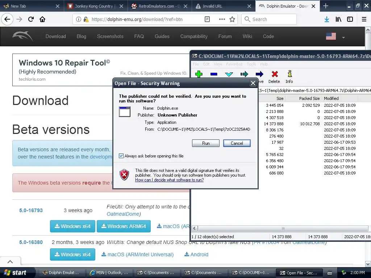Viewport: 371px width, 278px height.
Task: Open FAQ in Dolphin site navigation
Action: click(x=139, y=36)
